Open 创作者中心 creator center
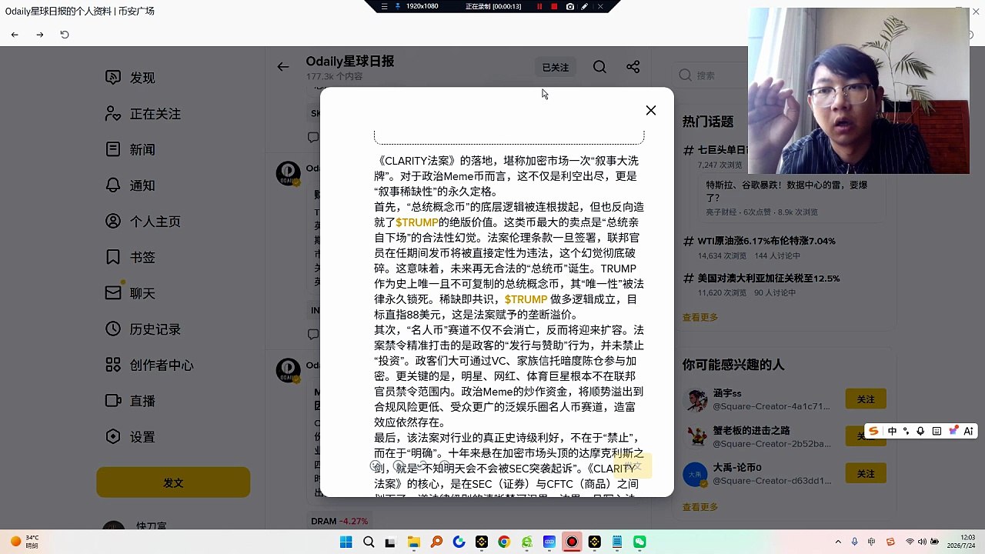Screen dimensions: 985x554 [149, 365]
